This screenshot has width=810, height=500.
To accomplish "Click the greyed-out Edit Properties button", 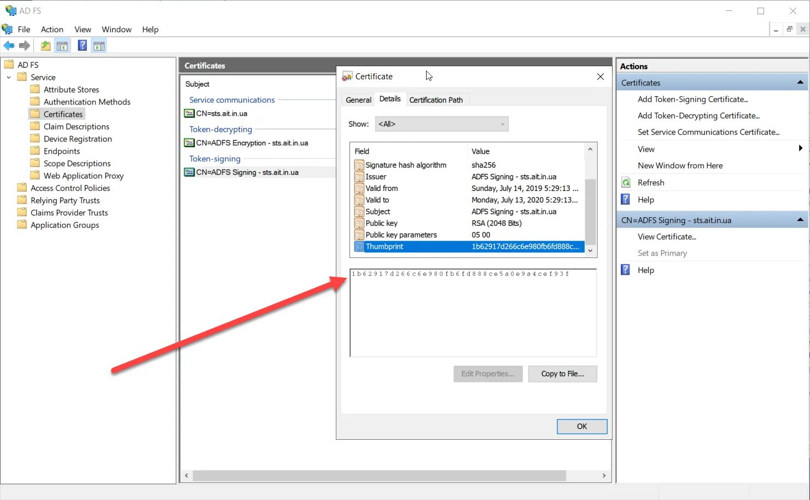I will [x=488, y=374].
